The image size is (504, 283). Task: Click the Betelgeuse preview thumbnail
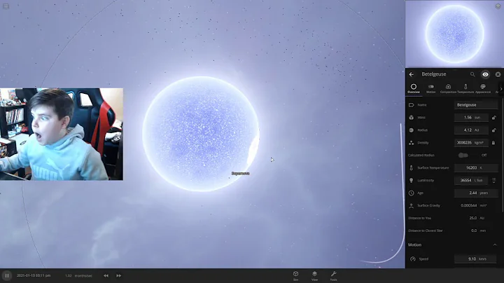point(454,34)
